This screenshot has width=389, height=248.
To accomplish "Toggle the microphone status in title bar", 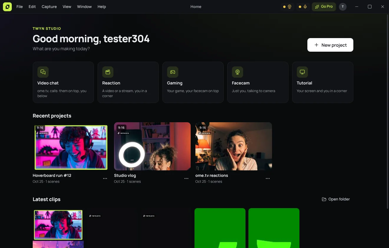I will click(x=303, y=7).
